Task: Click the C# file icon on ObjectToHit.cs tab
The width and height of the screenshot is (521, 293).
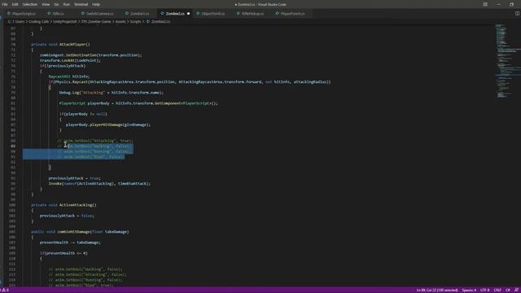Action: point(198,14)
